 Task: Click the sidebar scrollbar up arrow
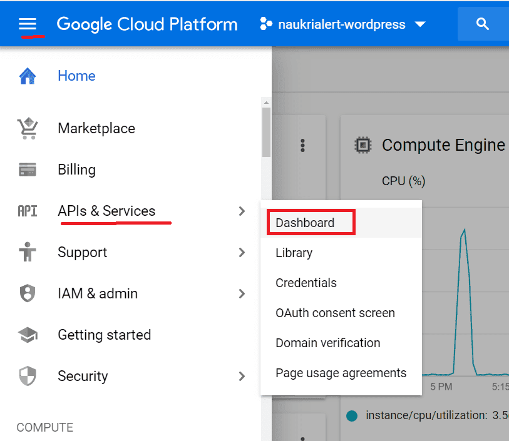267,103
